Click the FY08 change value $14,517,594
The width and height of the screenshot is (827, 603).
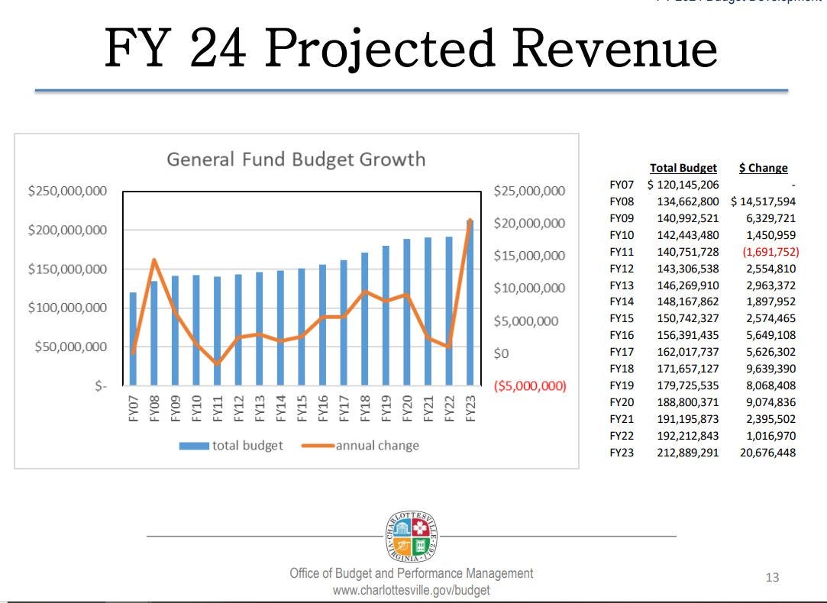(x=763, y=202)
